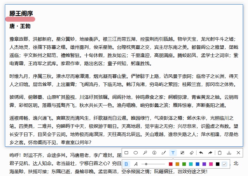Click the phrase 老当益壮
This screenshot has height=176, width=248.
pos(65,164)
